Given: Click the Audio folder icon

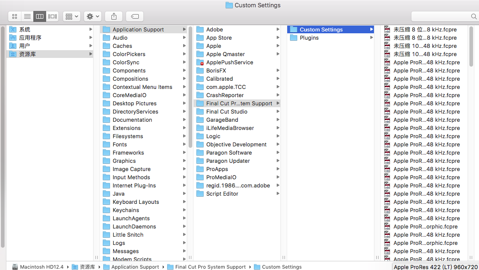Looking at the screenshot, I should (106, 38).
